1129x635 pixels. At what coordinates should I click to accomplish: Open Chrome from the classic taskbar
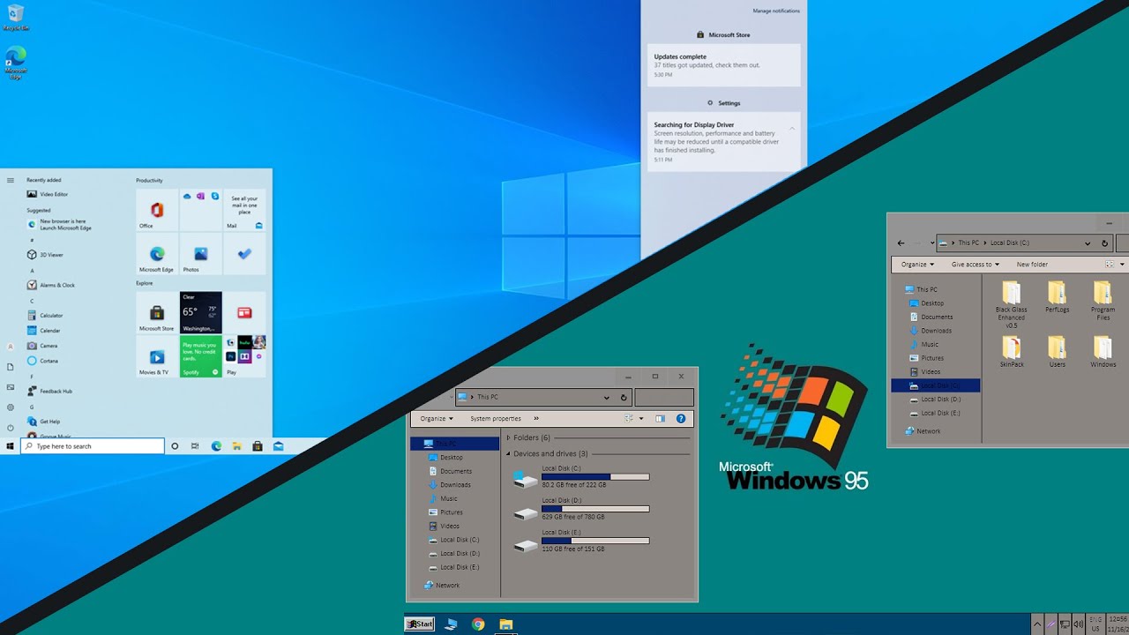(x=478, y=624)
